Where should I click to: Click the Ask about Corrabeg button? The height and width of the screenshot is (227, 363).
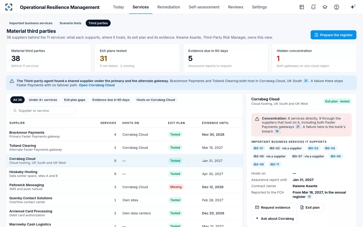274,218
